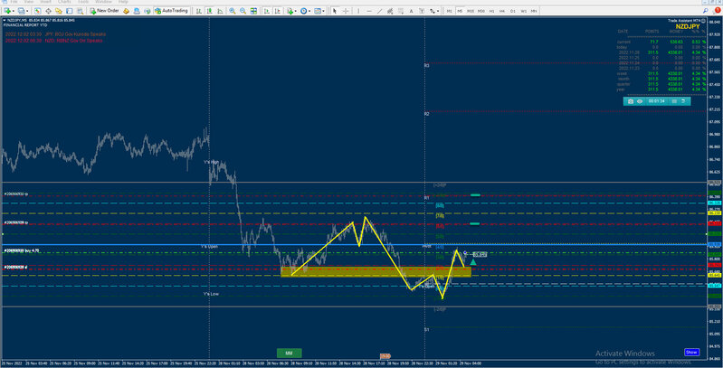
Task: Open the View menu
Action: tap(28, 2)
